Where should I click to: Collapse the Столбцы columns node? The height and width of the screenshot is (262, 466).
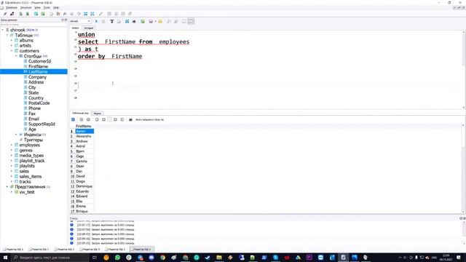coord(16,56)
